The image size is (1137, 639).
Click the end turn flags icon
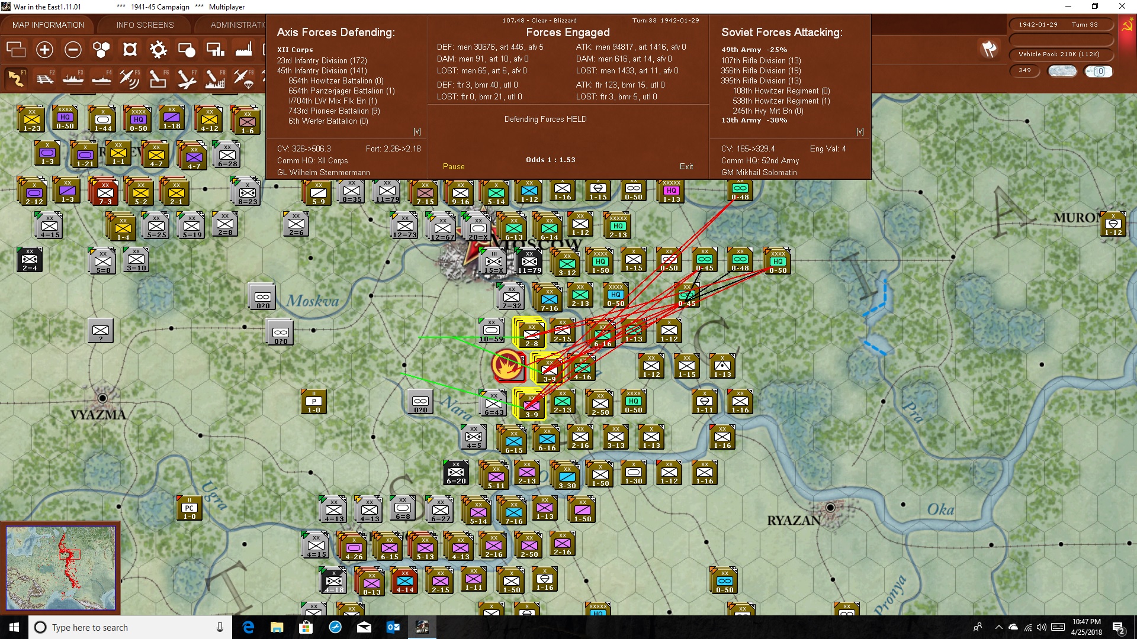tap(989, 49)
